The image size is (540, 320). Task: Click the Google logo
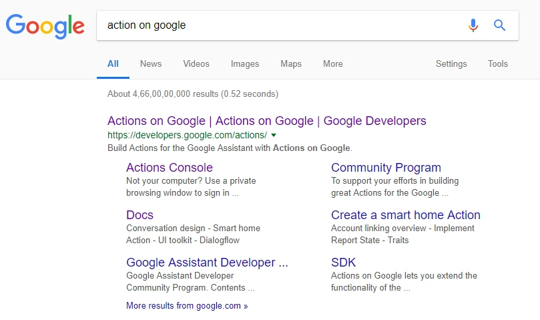click(45, 26)
